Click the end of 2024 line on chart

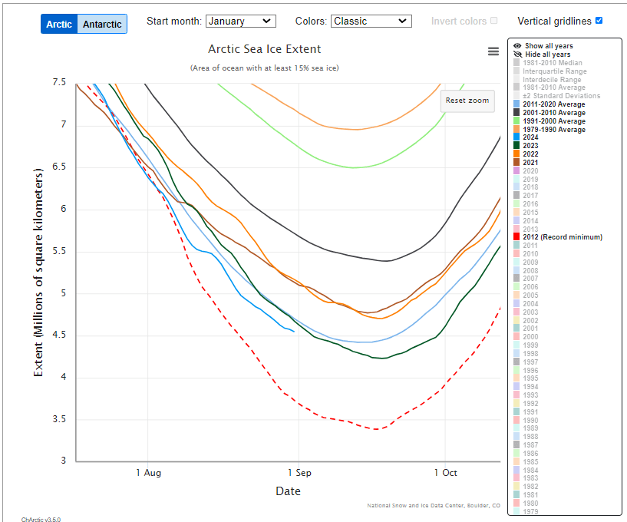(294, 332)
